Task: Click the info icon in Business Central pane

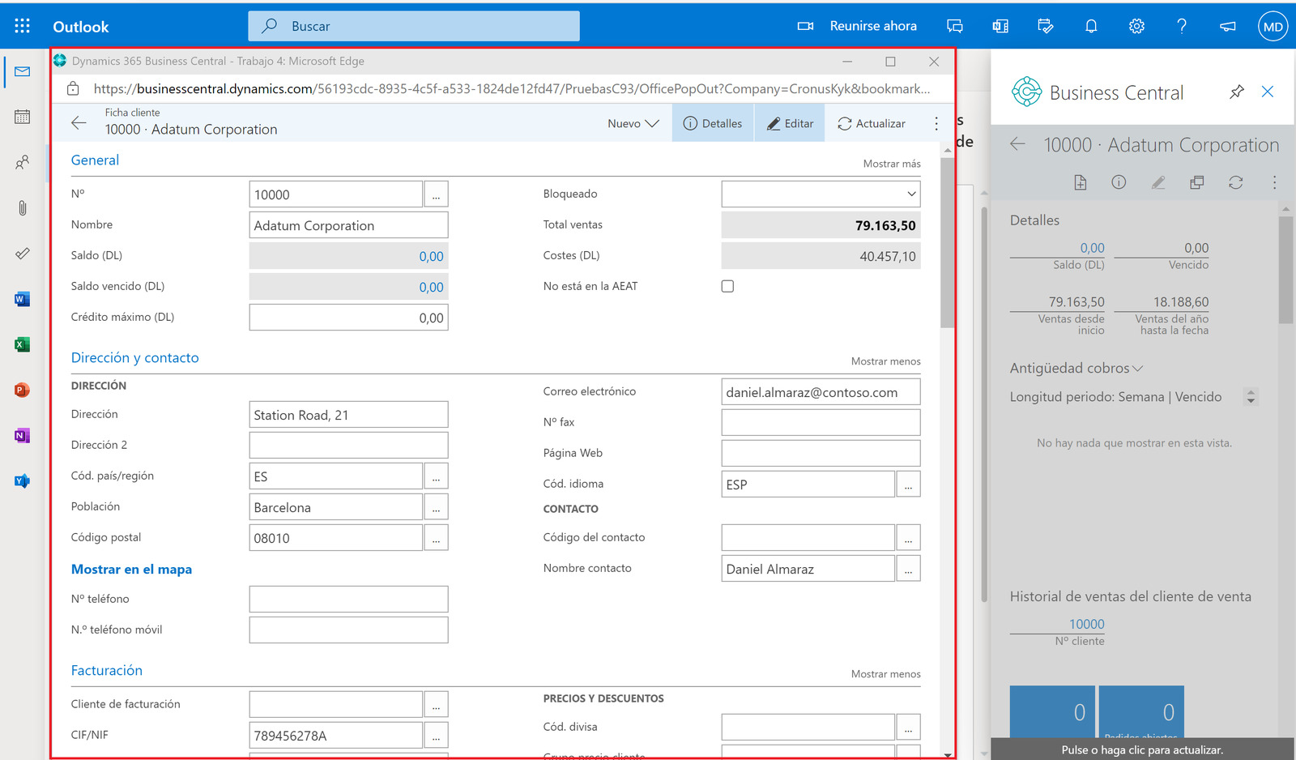Action: tap(1119, 182)
